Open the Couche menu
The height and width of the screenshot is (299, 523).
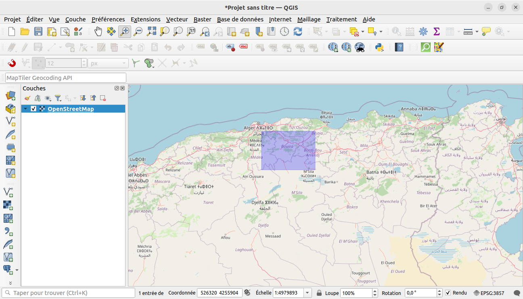pyautogui.click(x=75, y=19)
